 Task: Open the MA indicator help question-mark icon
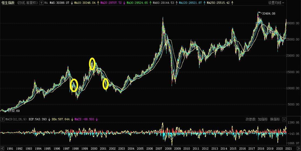pos(41,3)
